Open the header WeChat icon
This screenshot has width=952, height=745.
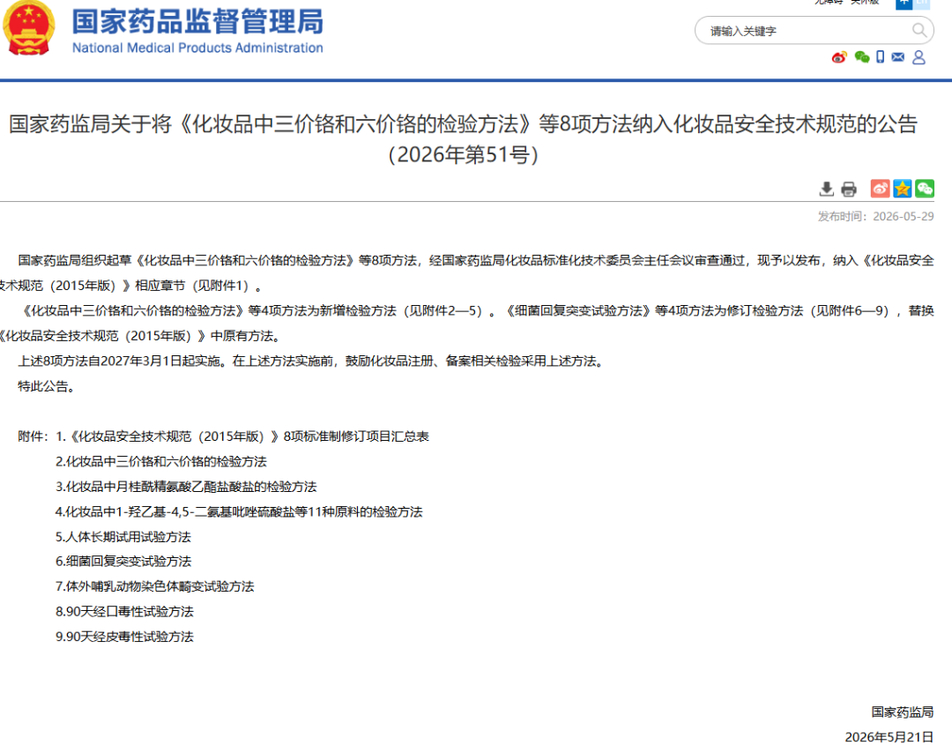click(x=861, y=57)
